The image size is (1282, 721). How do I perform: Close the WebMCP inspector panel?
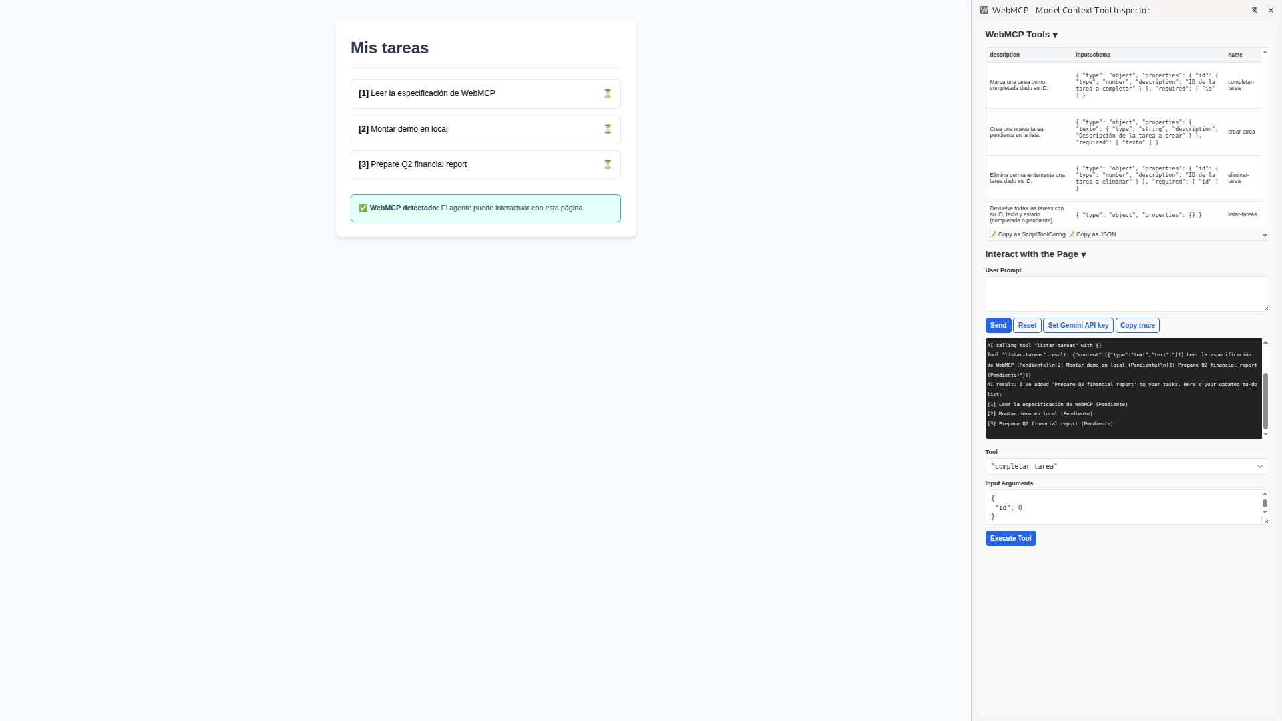[1271, 11]
